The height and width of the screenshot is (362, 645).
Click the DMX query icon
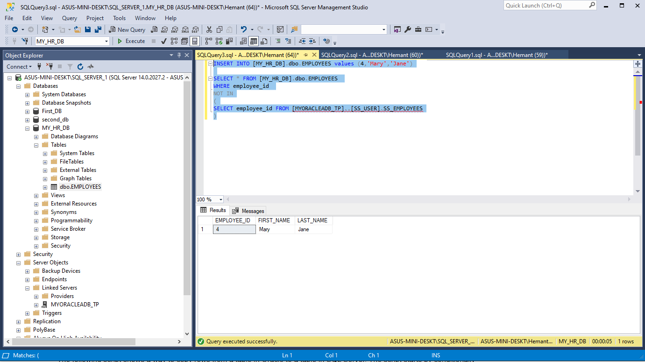[x=175, y=29]
